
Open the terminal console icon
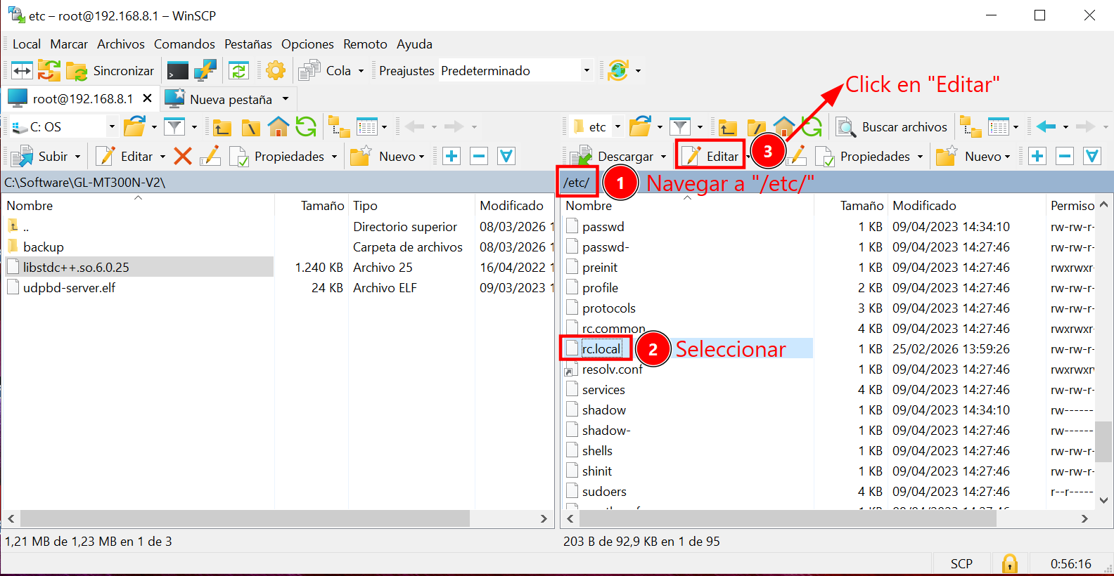click(x=177, y=71)
